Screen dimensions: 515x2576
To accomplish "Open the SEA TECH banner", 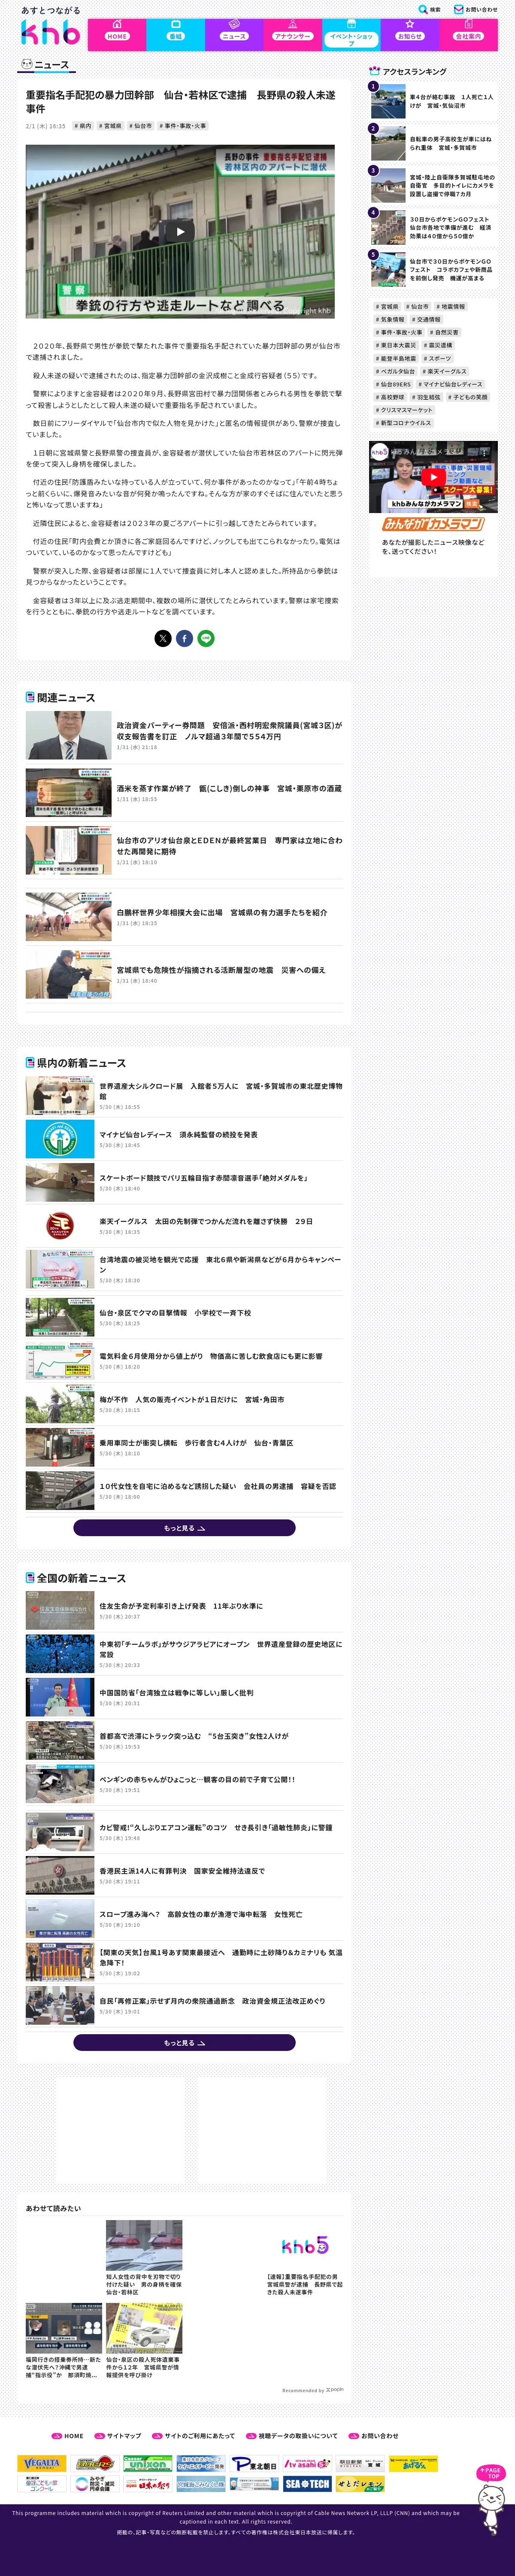I will tap(307, 2484).
